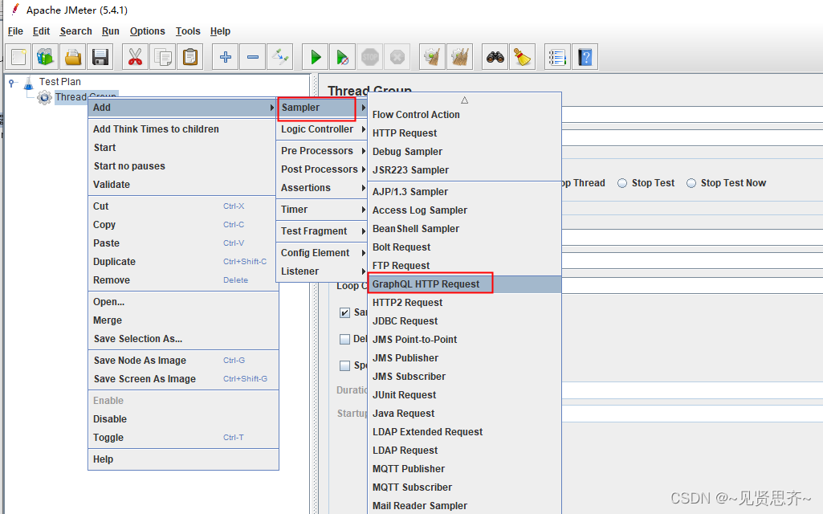Choose JDBC Request sampler
The height and width of the screenshot is (514, 823).
(465, 321)
